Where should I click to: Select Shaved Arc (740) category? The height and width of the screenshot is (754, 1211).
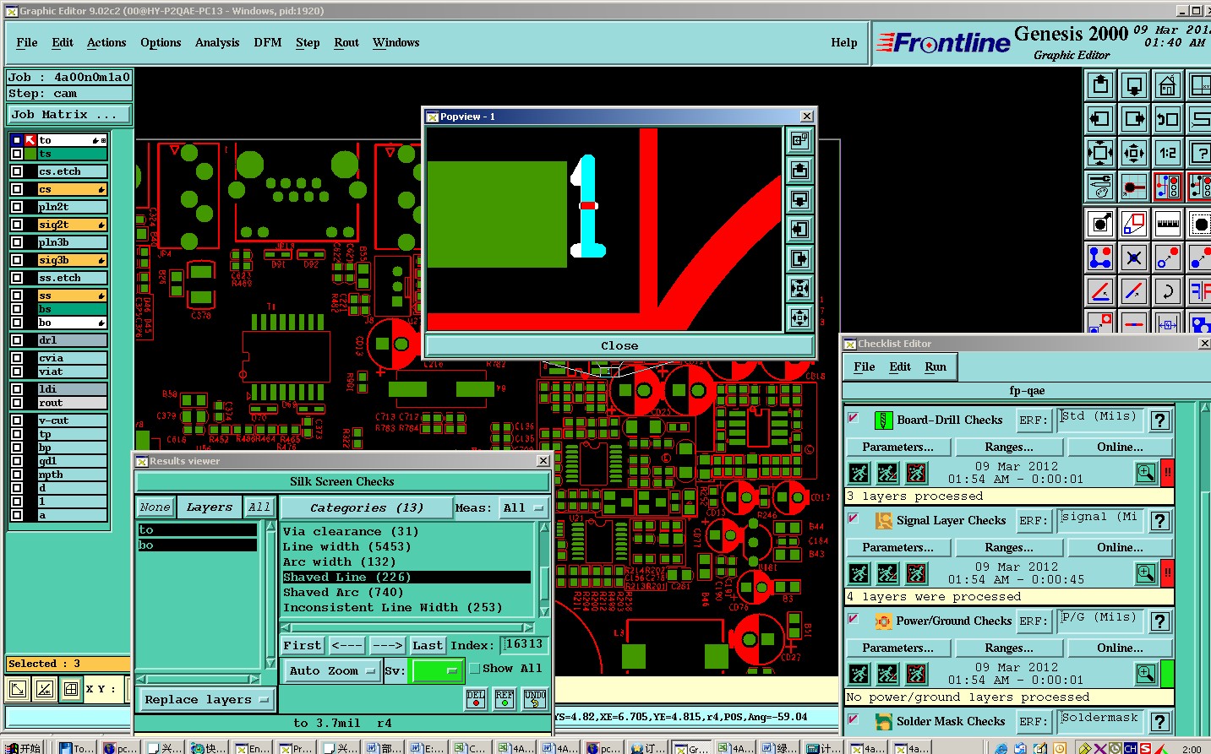click(343, 592)
